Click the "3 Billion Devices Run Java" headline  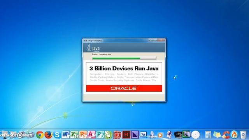(x=124, y=68)
